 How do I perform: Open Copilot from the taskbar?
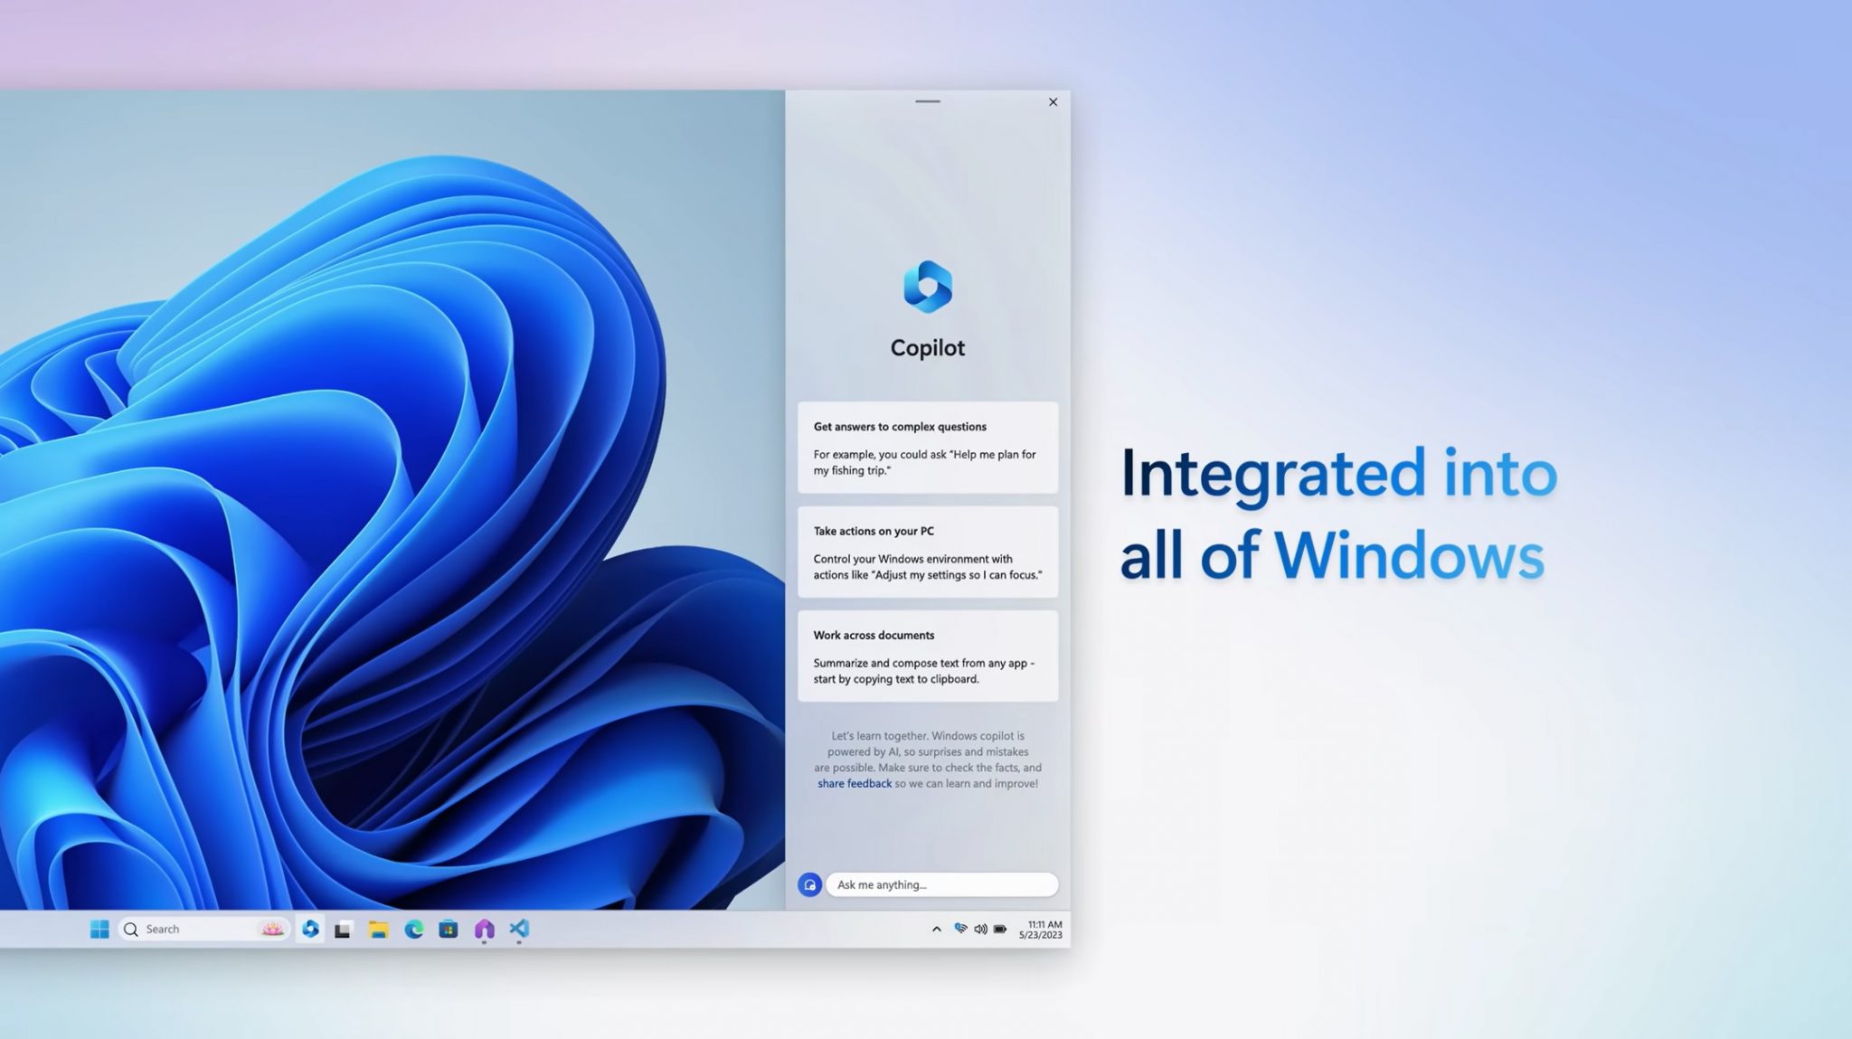coord(310,929)
